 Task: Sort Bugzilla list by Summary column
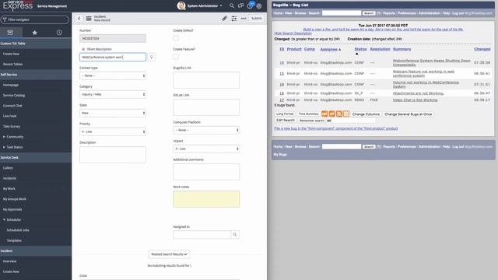(x=402, y=49)
